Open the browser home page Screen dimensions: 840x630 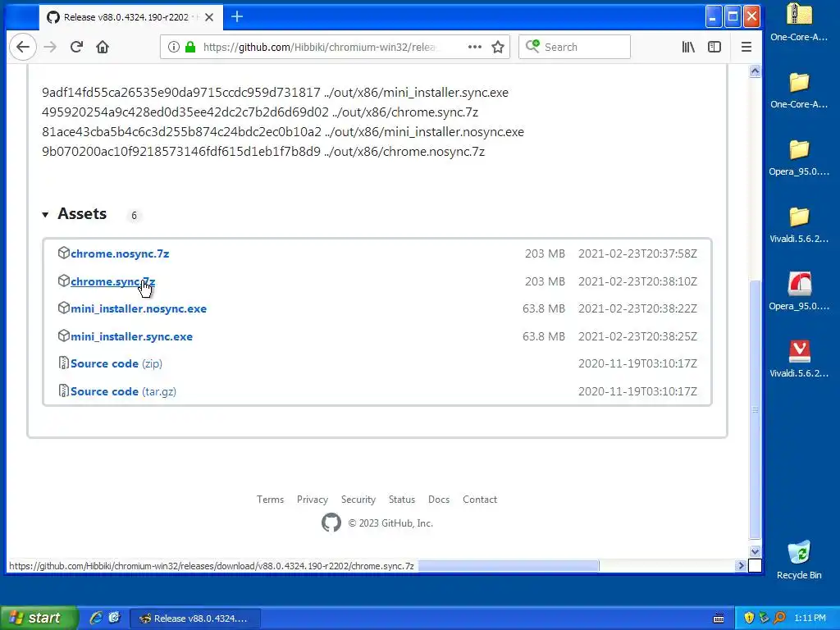103,47
